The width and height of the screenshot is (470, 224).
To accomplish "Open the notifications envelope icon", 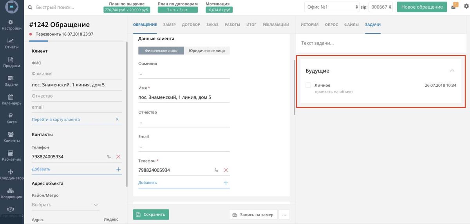I will coord(454,7).
